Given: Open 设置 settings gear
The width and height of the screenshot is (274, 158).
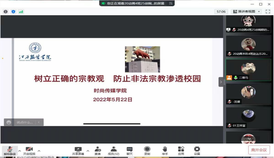Looking at the screenshot, I should click(197, 150).
